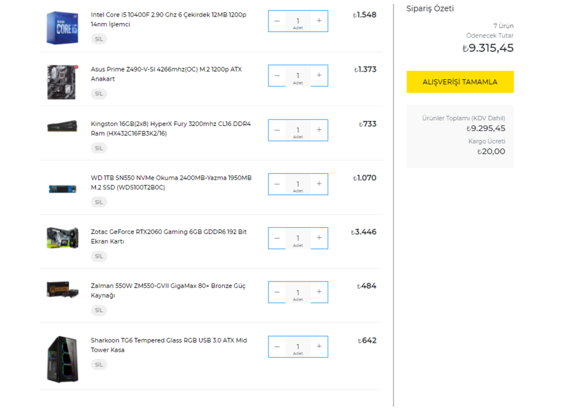The height and width of the screenshot is (419, 575).
Task: Increase Intel Core i5 10400F quantity
Action: tap(319, 21)
